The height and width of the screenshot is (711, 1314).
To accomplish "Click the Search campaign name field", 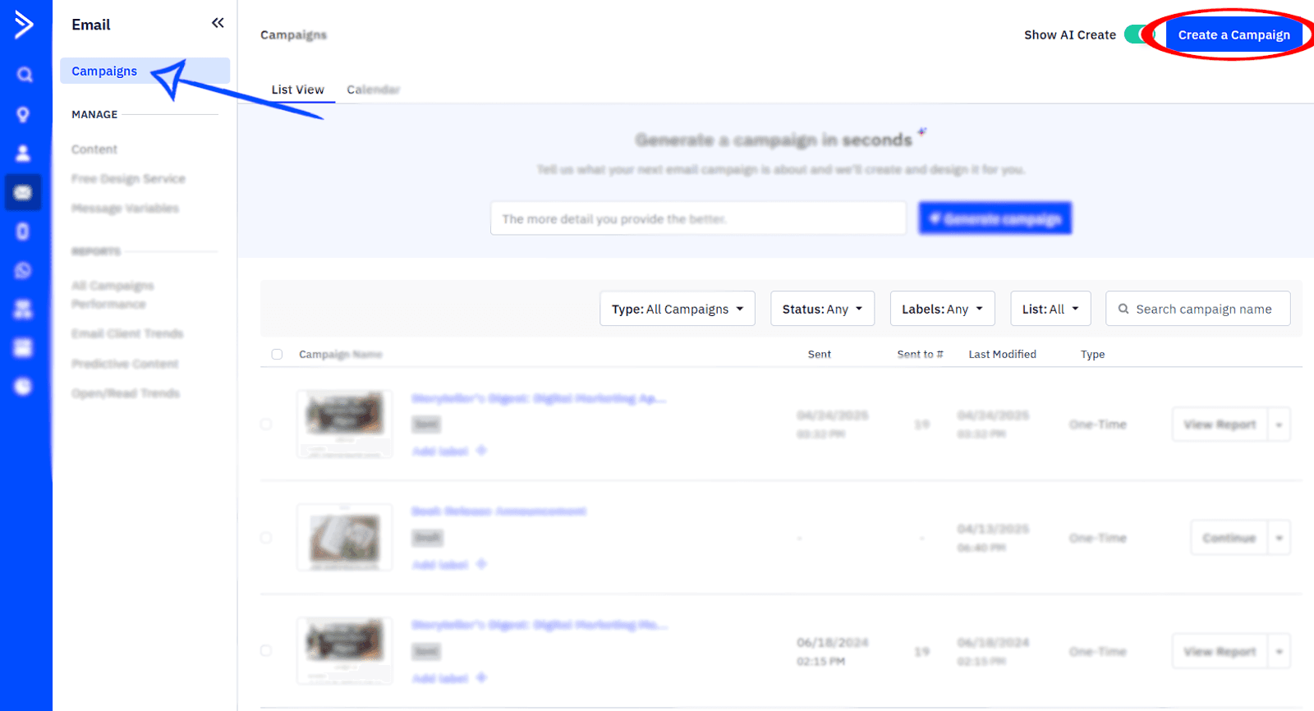I will tap(1203, 309).
